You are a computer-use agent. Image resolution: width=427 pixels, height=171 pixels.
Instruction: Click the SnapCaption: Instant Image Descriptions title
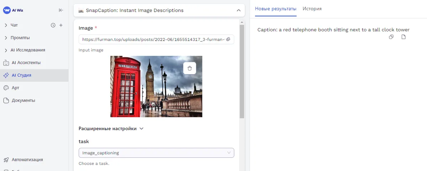point(135,10)
